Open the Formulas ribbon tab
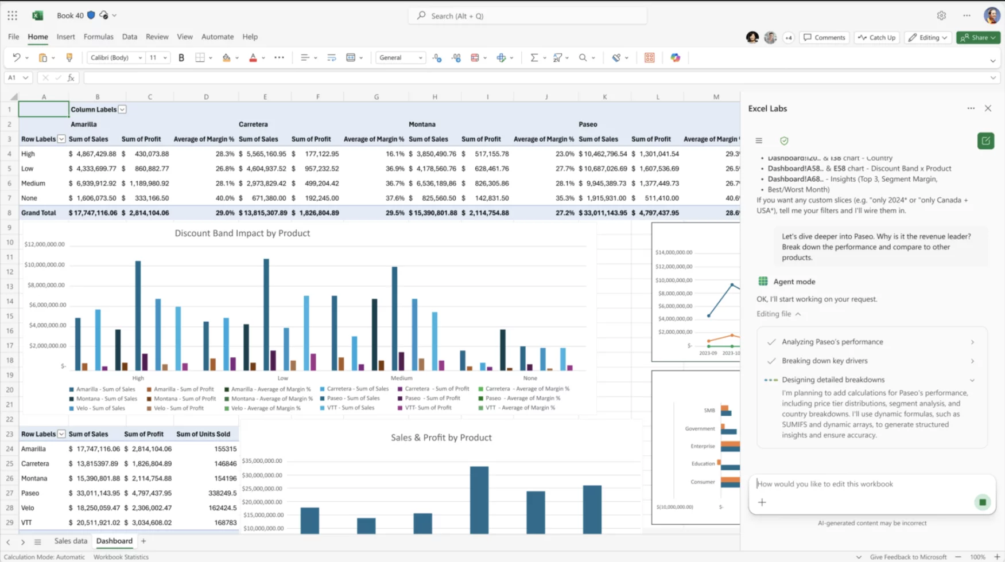Viewport: 1005px width, 562px height. point(98,37)
